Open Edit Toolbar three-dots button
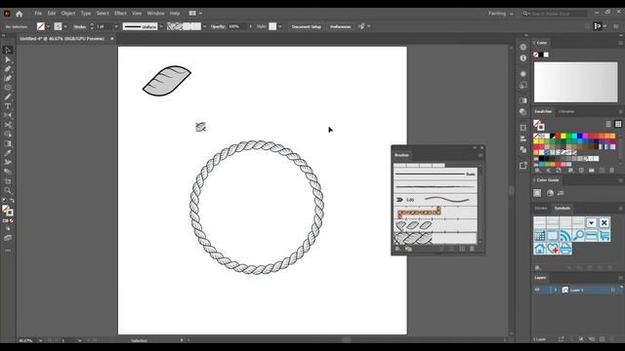Image resolution: width=625 pixels, height=351 pixels. click(x=8, y=251)
